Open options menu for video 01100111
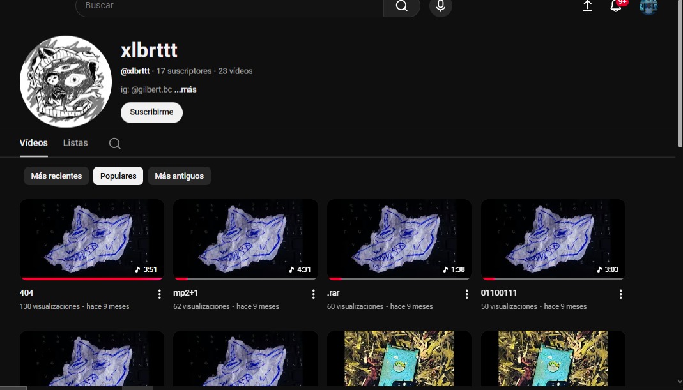Image resolution: width=683 pixels, height=390 pixels. click(621, 294)
